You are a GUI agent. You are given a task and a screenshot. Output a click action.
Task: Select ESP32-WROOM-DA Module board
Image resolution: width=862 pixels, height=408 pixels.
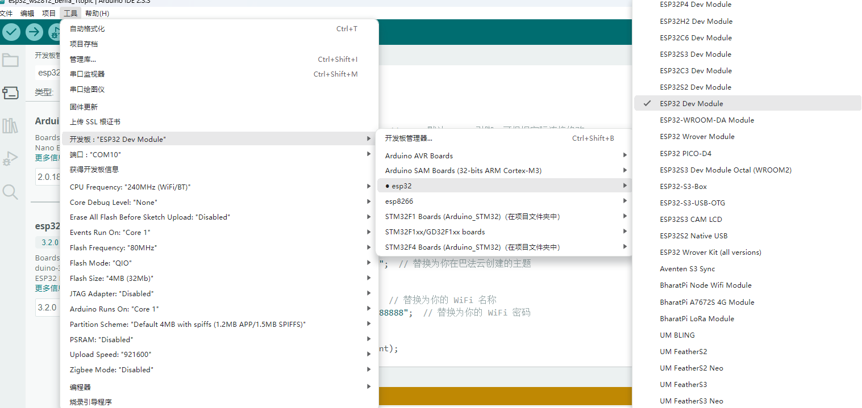point(747,120)
